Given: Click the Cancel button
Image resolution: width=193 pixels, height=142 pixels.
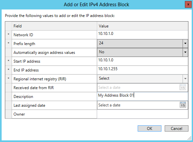Looking at the screenshot, I should (176, 129).
